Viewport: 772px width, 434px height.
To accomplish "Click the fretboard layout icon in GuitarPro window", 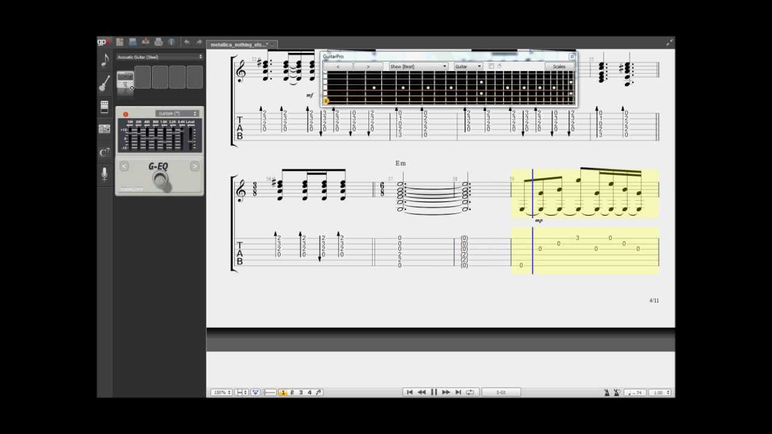I will pyautogui.click(x=491, y=66).
